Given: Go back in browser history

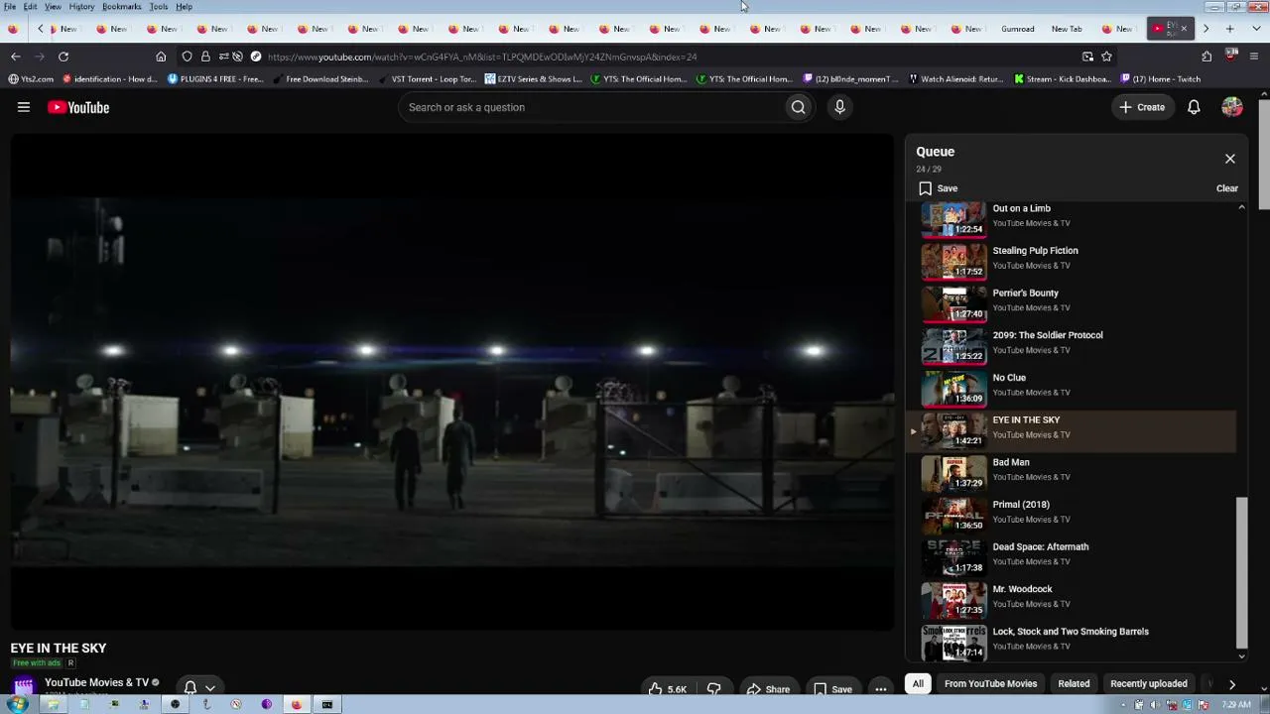Looking at the screenshot, I should point(16,57).
